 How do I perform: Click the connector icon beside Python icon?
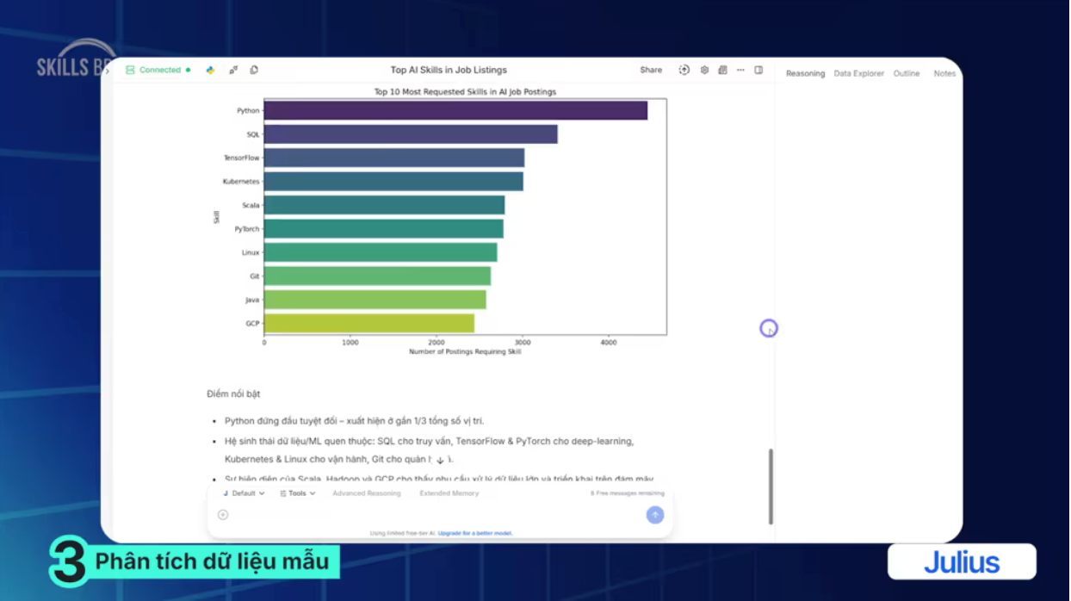233,70
